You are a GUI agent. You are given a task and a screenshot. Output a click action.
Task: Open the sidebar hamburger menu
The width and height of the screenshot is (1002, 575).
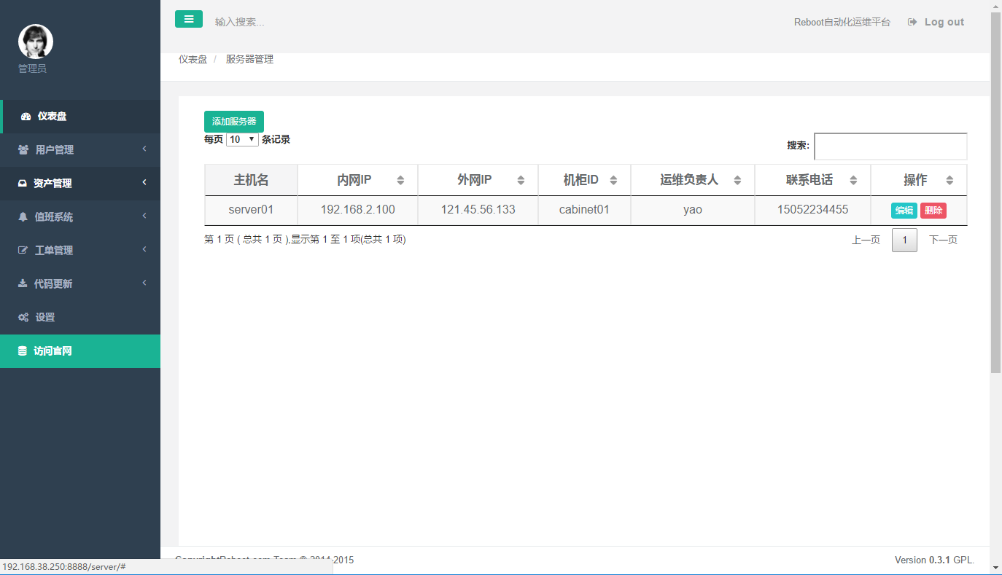(x=189, y=19)
